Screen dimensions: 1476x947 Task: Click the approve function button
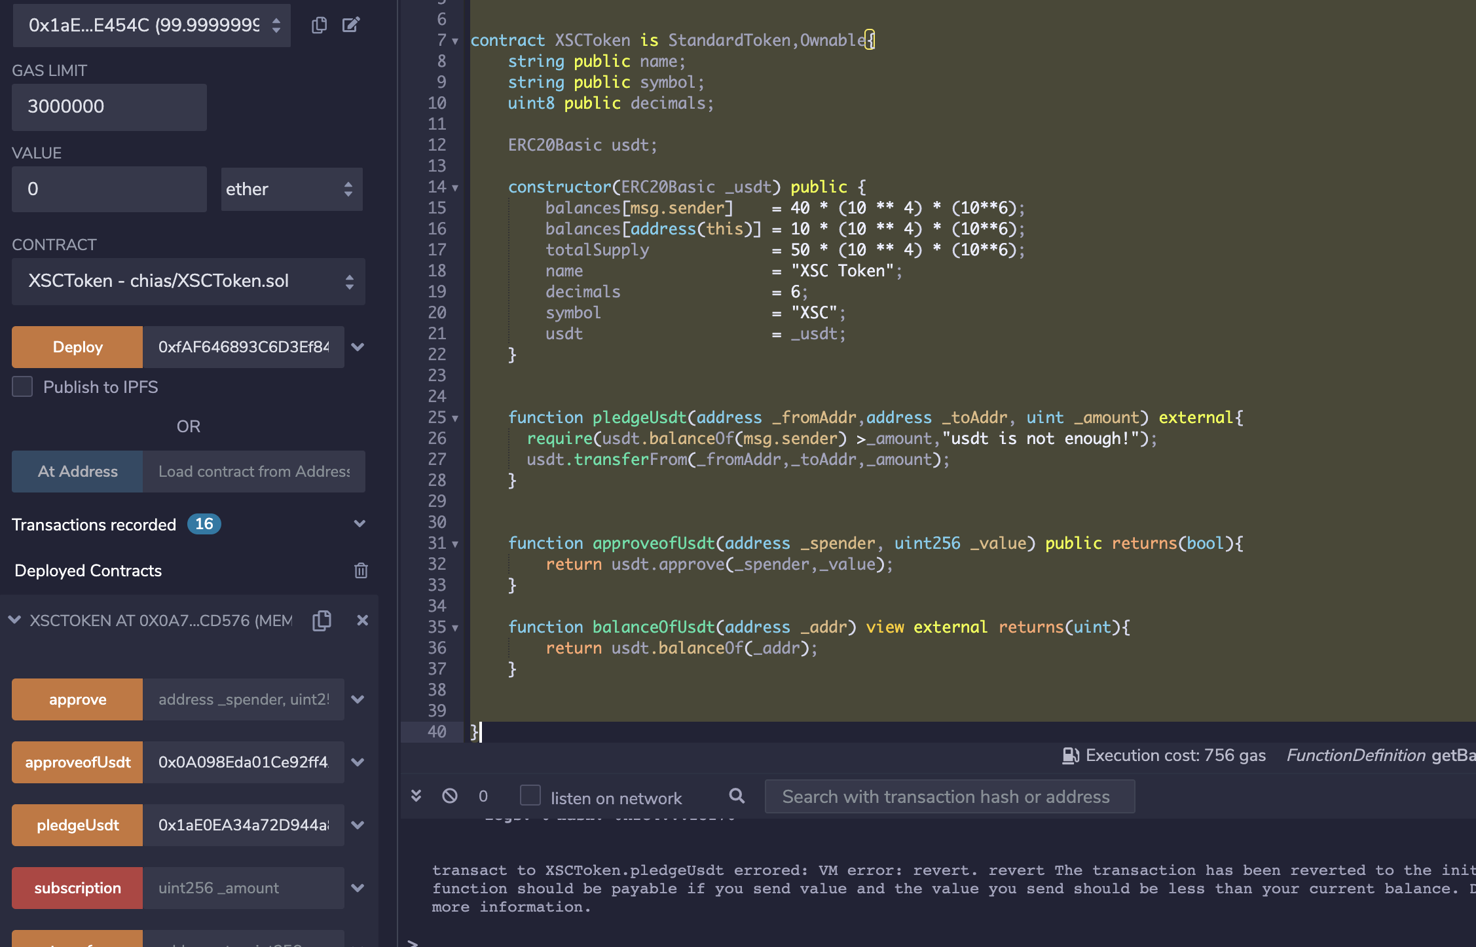[77, 699]
